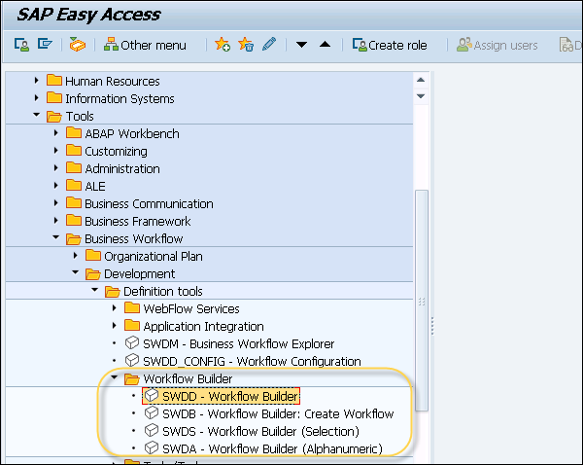Click the SWDD transaction cube icon
The width and height of the screenshot is (583, 465).
(152, 395)
